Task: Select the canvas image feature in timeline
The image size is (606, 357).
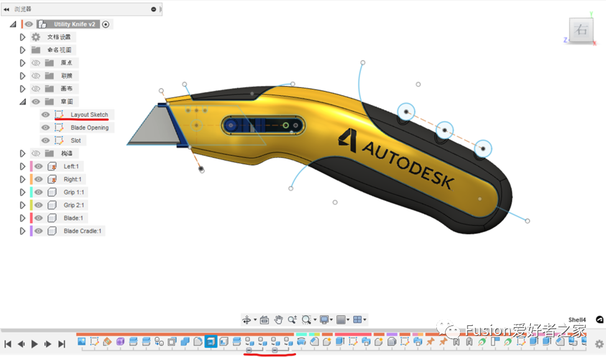Action: pyautogui.click(x=81, y=341)
